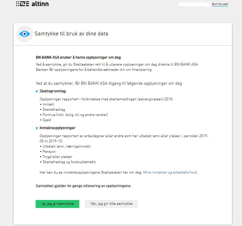
Task: Click the BN BANK ASA ønsker å hente heading
Action: (78, 57)
